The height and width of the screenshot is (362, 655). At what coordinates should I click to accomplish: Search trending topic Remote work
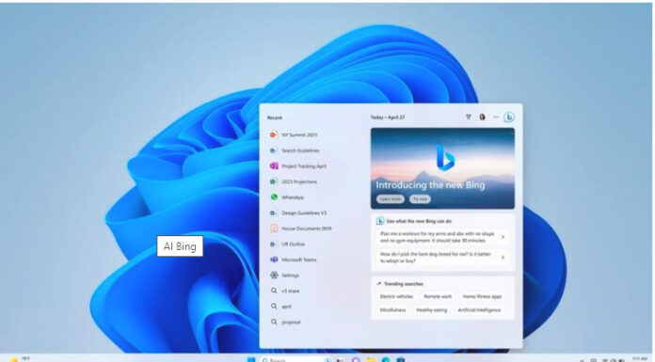(x=438, y=296)
